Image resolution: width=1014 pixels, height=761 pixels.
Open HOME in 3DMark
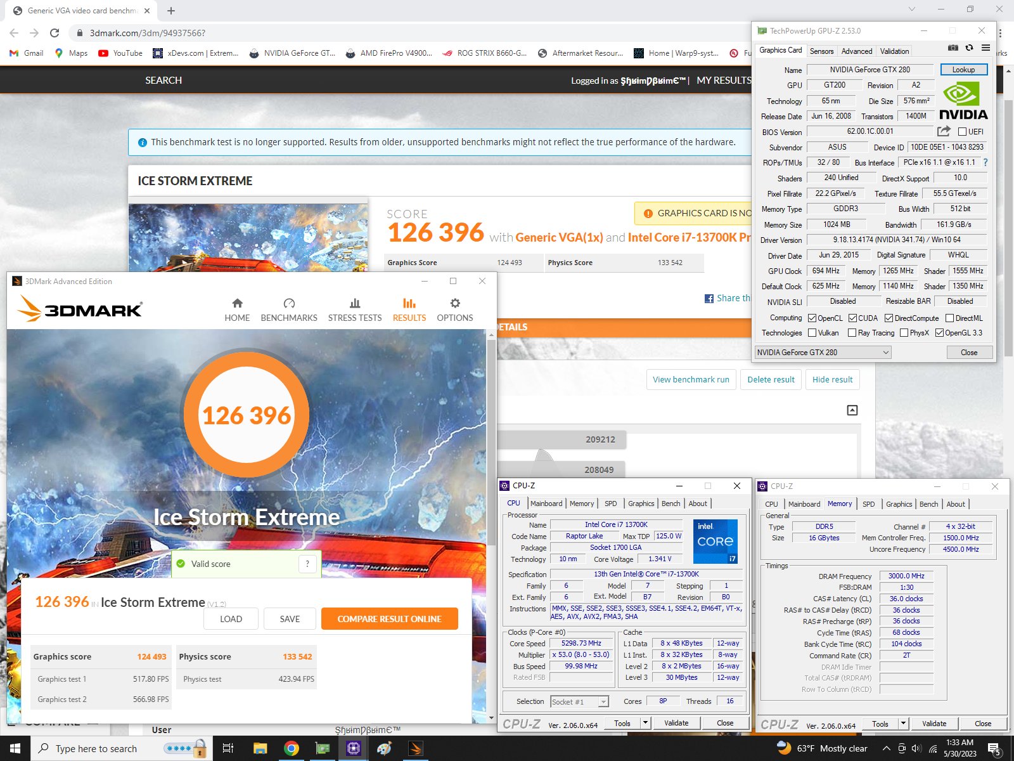(x=237, y=310)
